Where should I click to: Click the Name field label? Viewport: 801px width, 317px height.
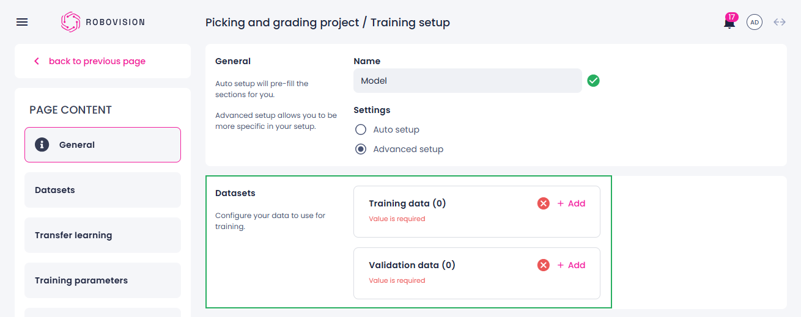(x=367, y=61)
